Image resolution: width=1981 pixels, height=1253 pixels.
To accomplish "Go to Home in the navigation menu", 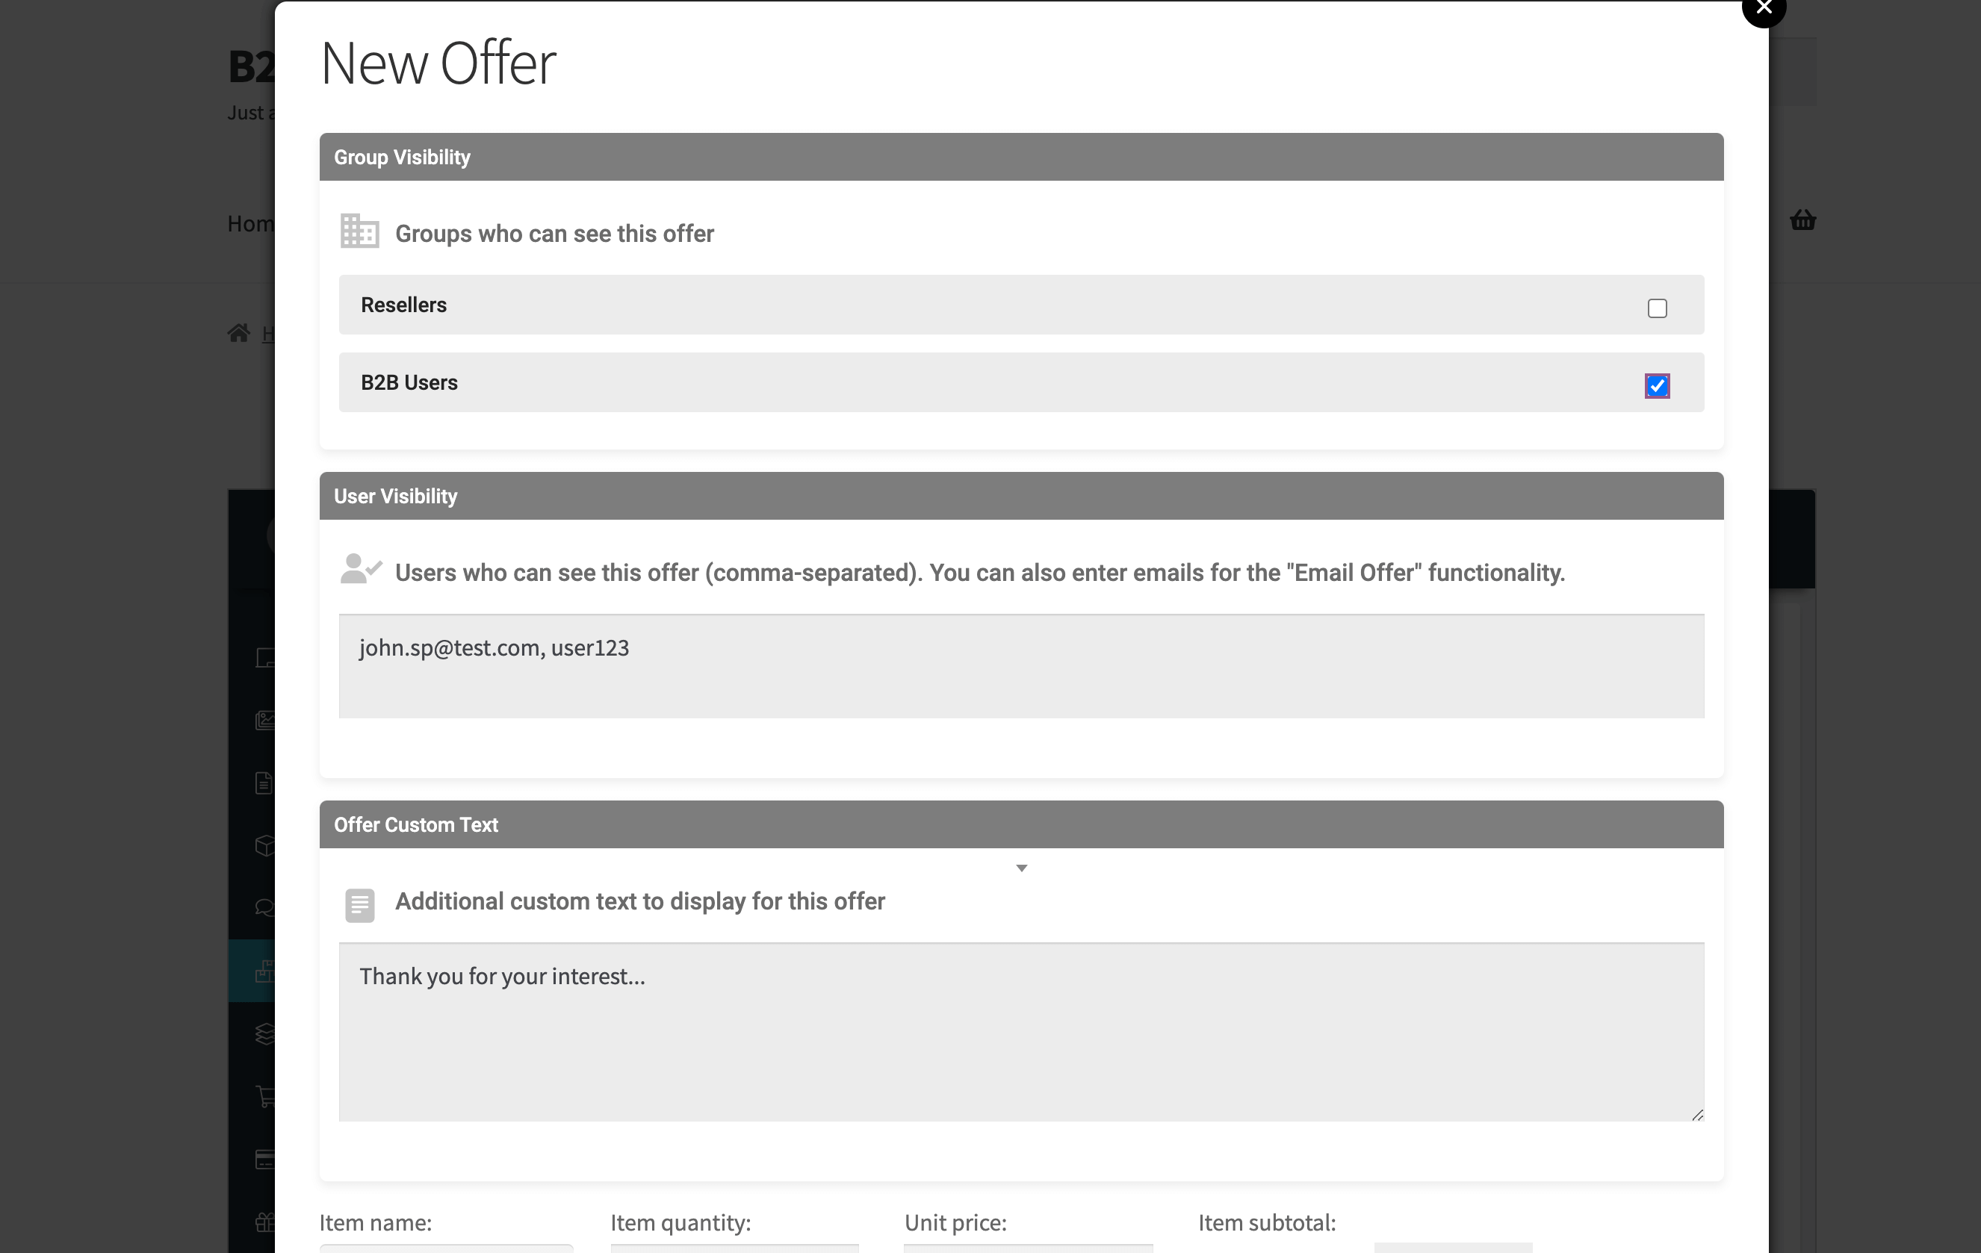I will click(x=250, y=223).
